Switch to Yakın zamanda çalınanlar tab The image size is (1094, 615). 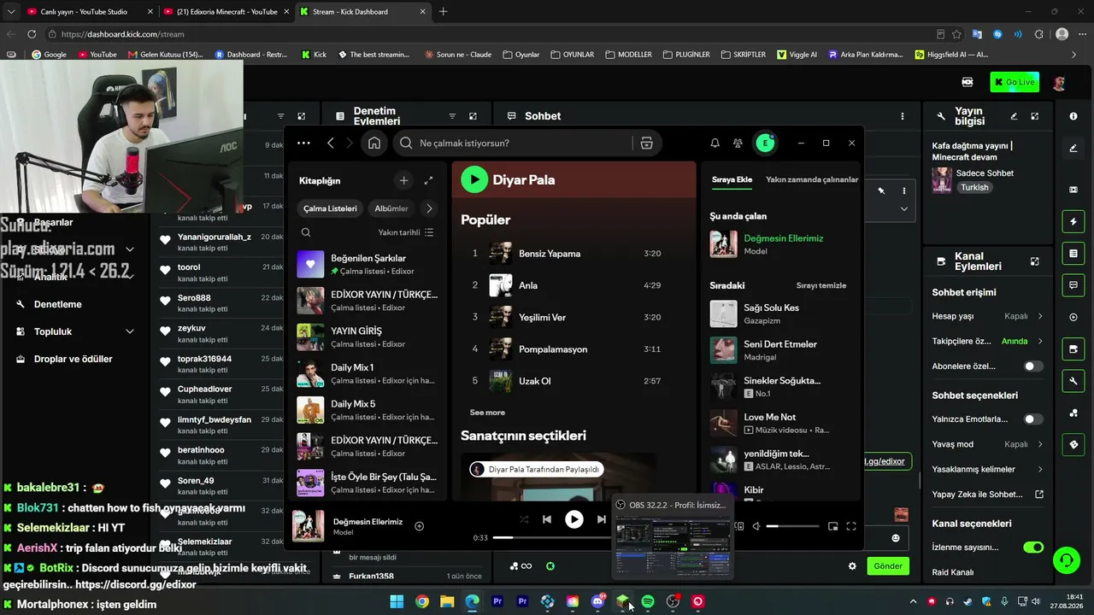tap(812, 180)
